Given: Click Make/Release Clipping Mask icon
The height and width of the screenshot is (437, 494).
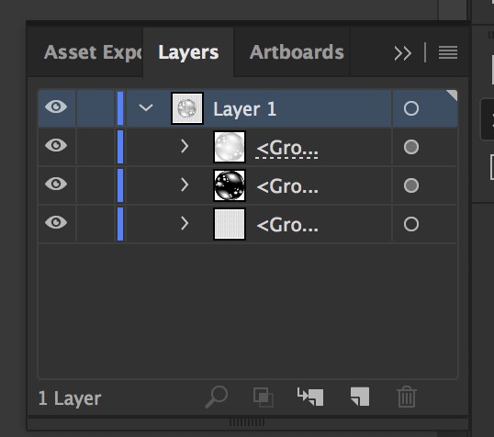Looking at the screenshot, I should point(264,397).
